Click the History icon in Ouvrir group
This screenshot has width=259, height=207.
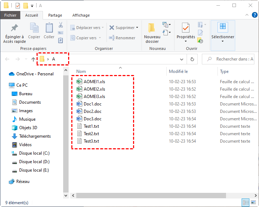pos(200,40)
